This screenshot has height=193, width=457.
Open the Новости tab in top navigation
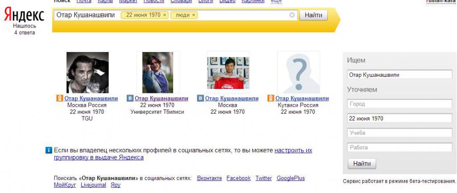tap(154, 1)
